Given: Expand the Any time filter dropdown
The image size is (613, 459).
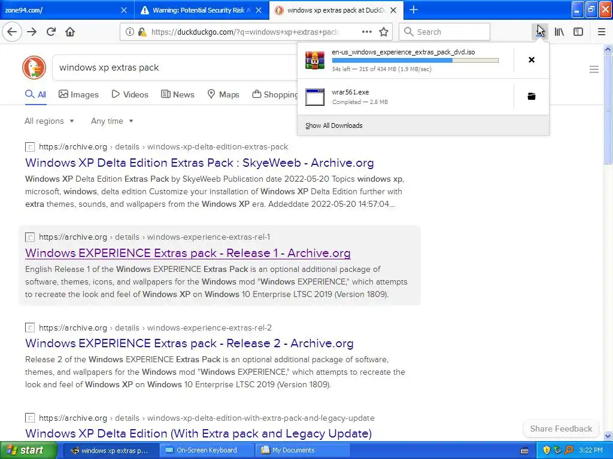Looking at the screenshot, I should (112, 121).
